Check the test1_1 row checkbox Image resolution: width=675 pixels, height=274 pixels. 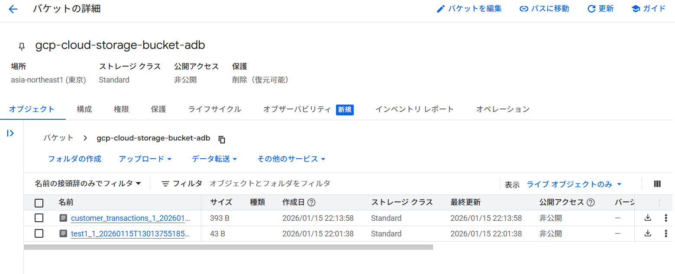39,233
